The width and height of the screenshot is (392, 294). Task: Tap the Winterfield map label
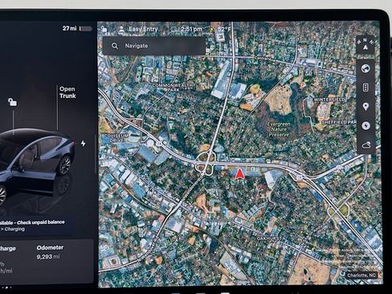[x=329, y=100]
